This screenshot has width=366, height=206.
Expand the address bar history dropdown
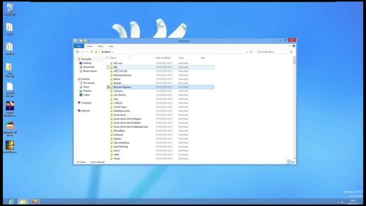click(x=247, y=51)
